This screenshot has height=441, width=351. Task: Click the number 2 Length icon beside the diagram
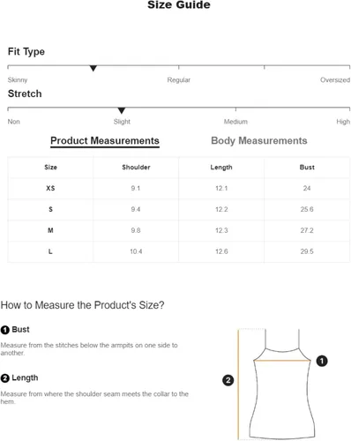point(228,380)
